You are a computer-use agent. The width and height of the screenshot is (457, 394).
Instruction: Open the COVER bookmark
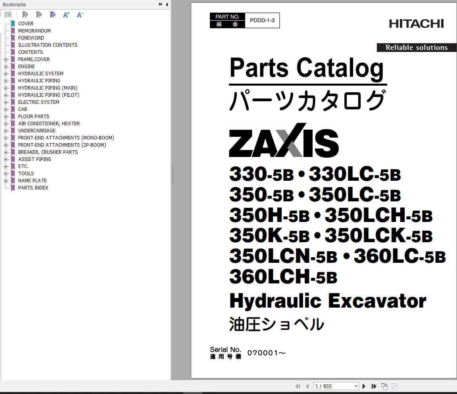point(26,24)
